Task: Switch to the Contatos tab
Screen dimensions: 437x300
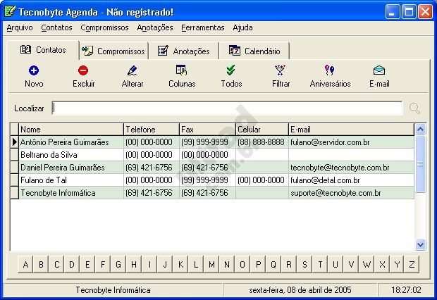Action: 43,50
